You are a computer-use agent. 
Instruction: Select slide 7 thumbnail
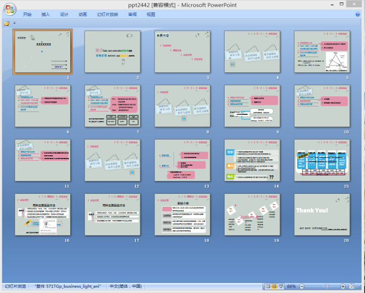pos(112,106)
